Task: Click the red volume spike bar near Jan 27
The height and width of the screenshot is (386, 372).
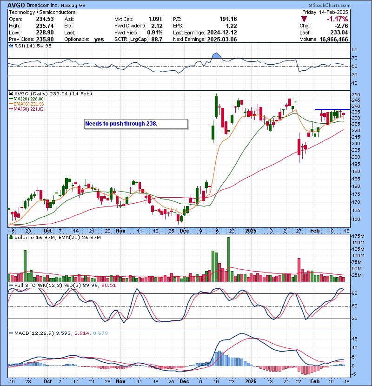Action: [x=299, y=270]
